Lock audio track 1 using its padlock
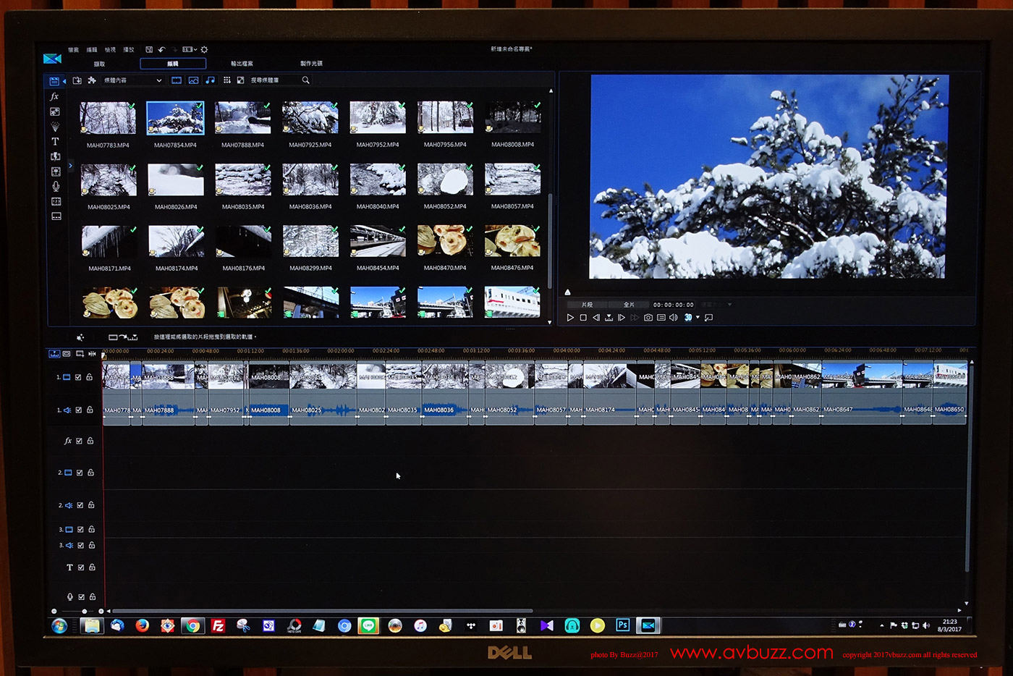1013x676 pixels. click(90, 410)
